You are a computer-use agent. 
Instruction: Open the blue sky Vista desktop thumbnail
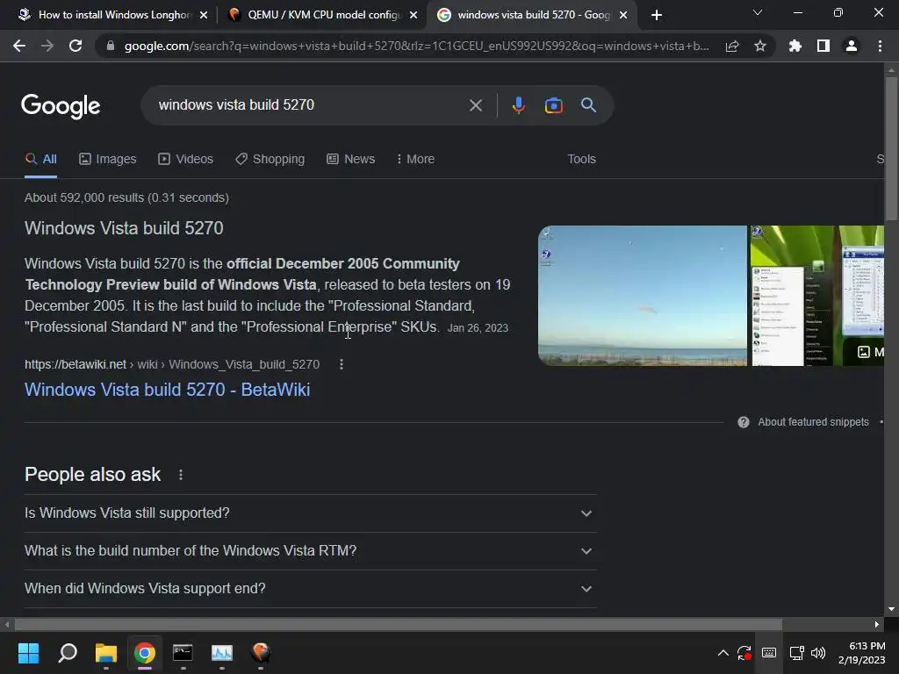point(642,296)
